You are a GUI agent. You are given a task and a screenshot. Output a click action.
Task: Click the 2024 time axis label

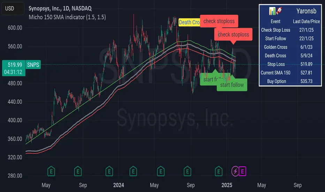point(119,185)
